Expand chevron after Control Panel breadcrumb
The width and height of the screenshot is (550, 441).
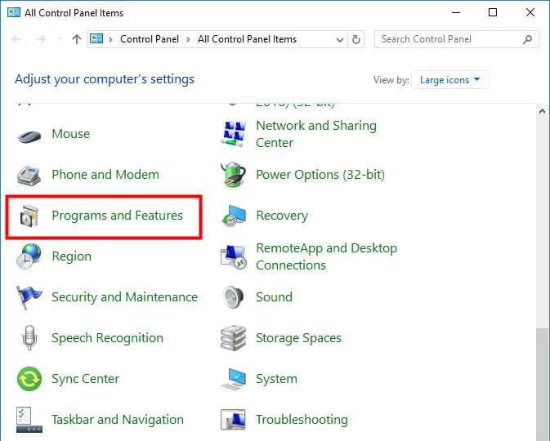[x=188, y=39]
